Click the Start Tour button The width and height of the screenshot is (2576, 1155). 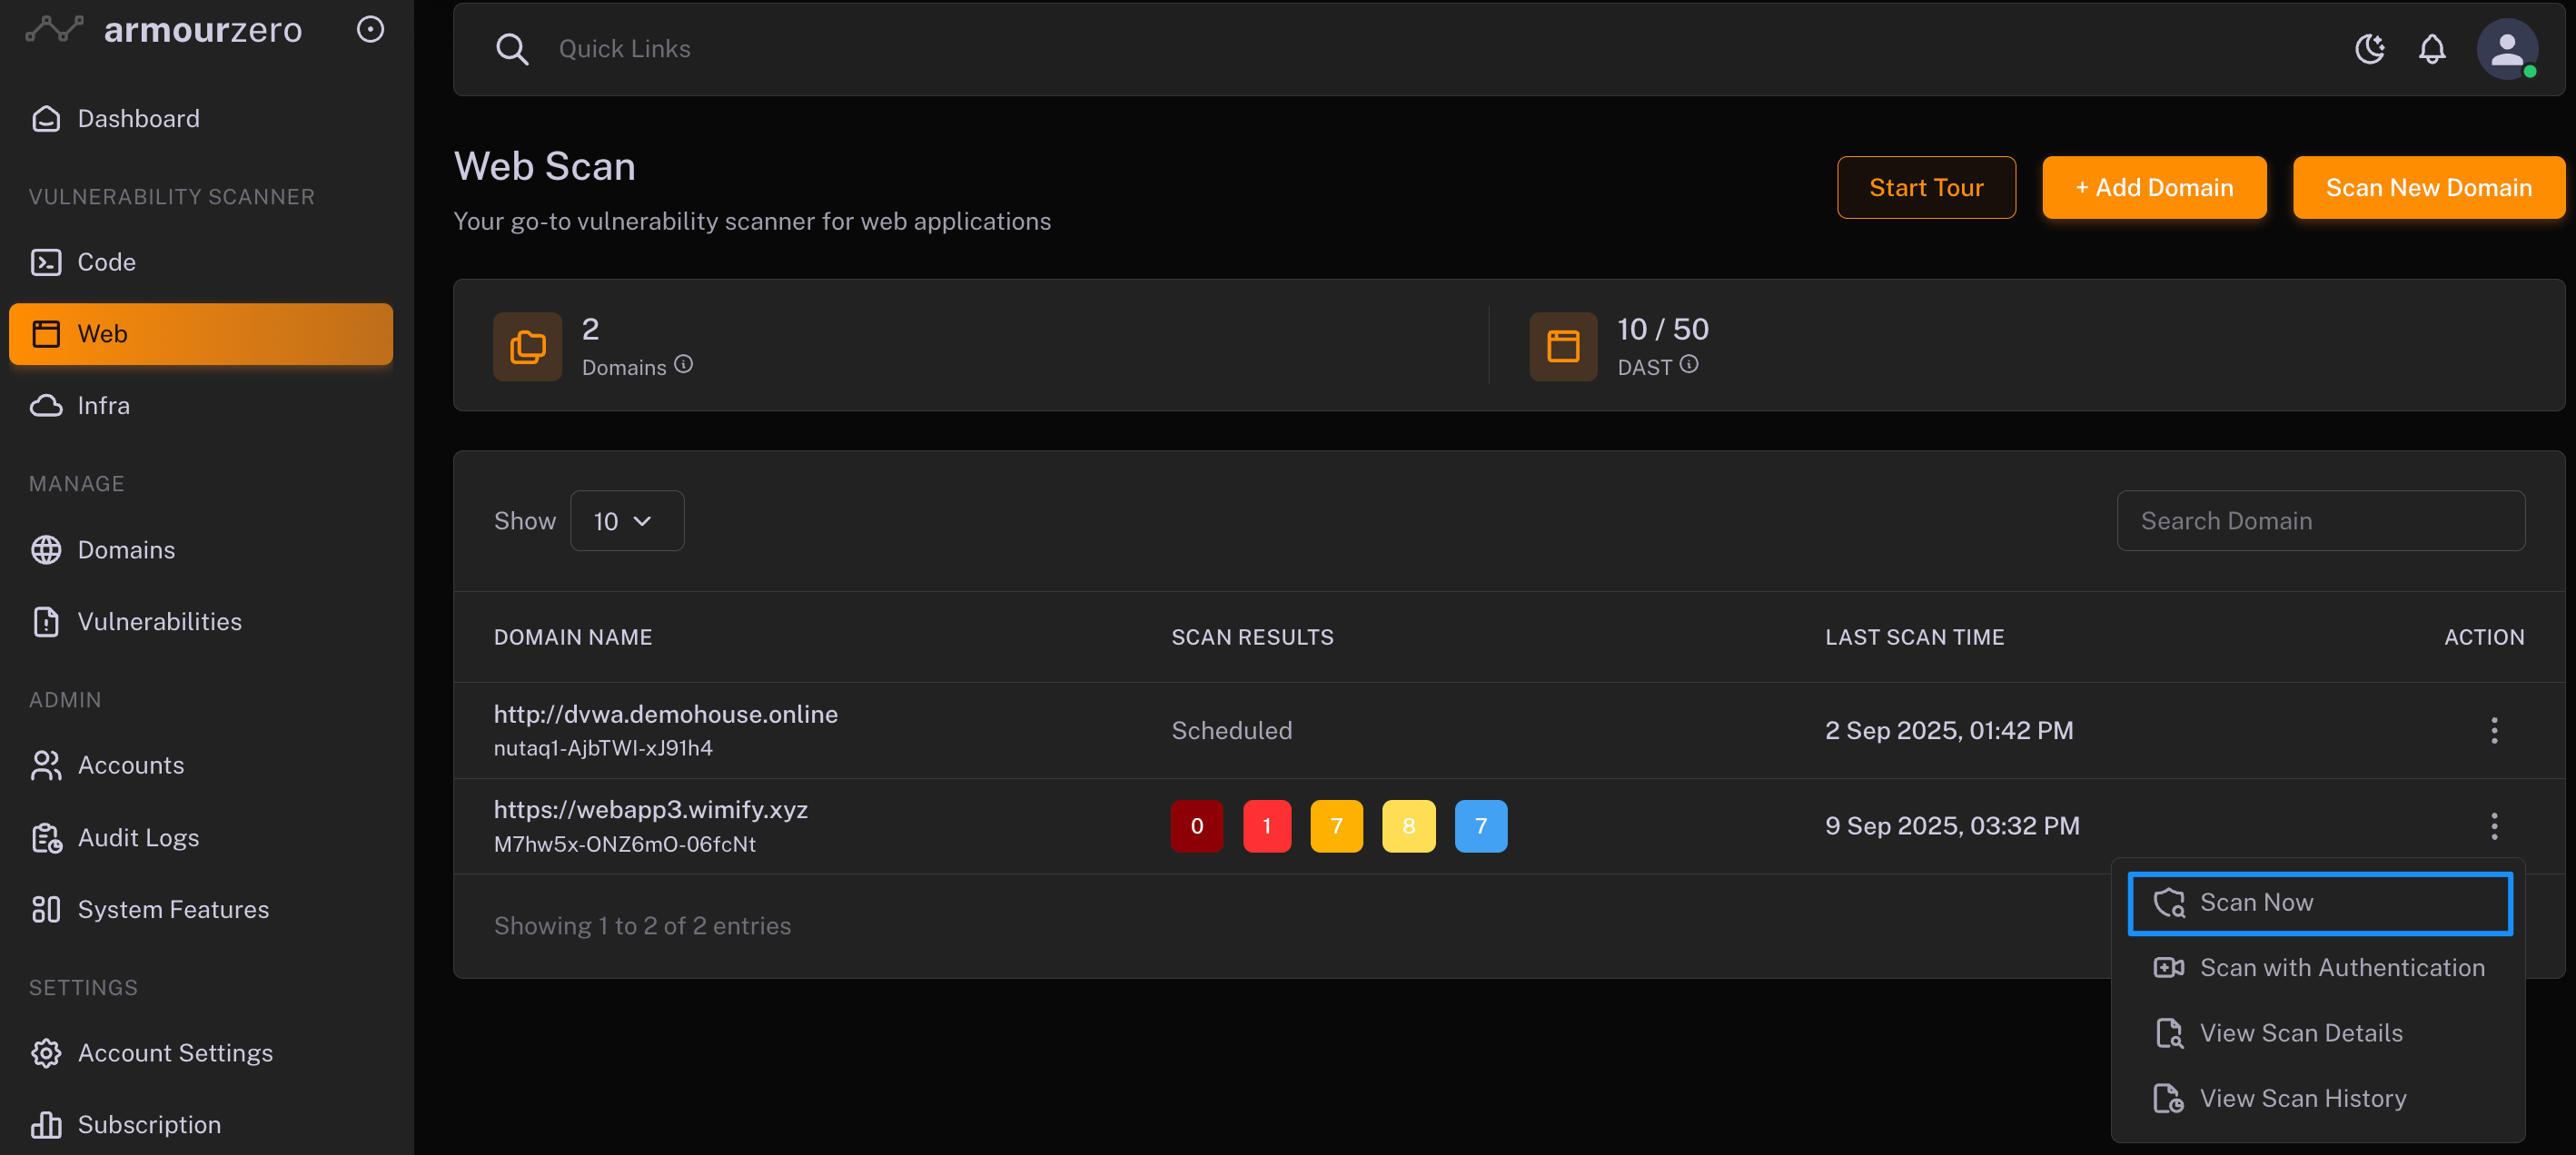coord(1925,187)
